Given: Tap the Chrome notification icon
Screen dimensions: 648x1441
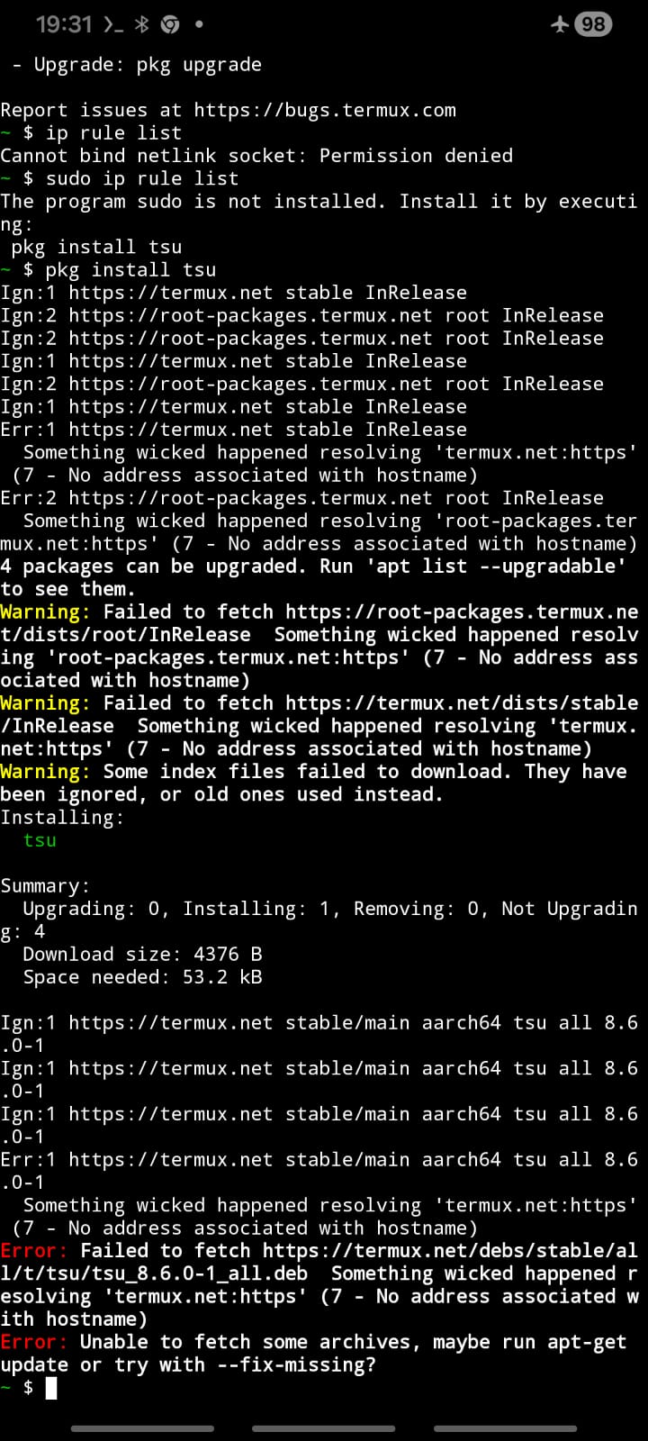Looking at the screenshot, I should [x=170, y=24].
